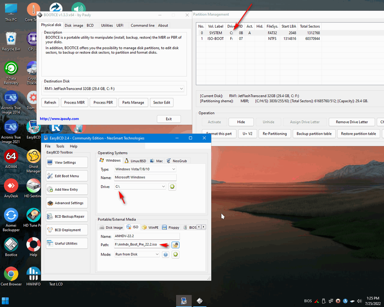Open UEFI tab in BOOTICE
The height and width of the screenshot is (307, 384).
(x=120, y=25)
